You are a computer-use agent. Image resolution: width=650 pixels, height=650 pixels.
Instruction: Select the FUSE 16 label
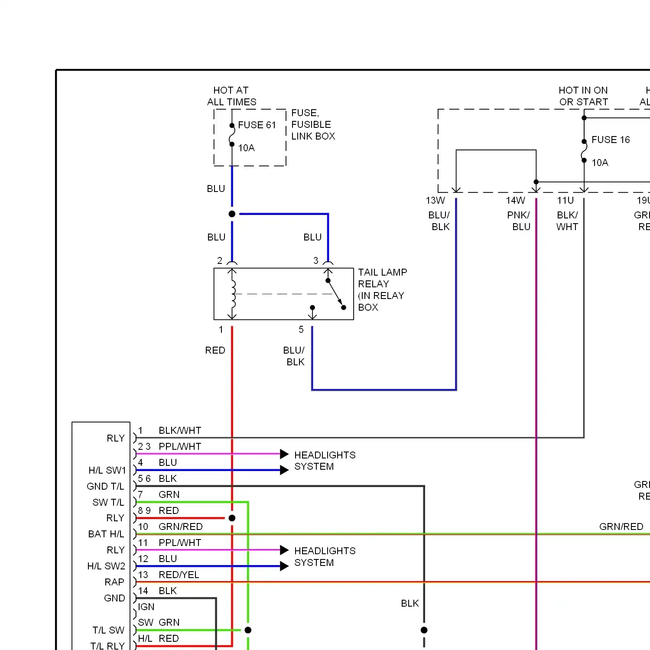(611, 140)
